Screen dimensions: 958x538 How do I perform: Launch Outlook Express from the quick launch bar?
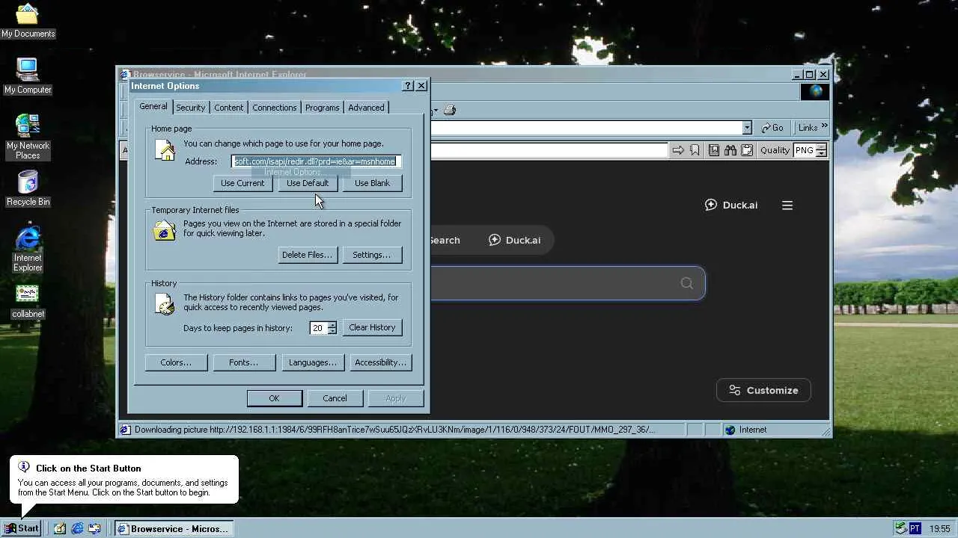[95, 528]
